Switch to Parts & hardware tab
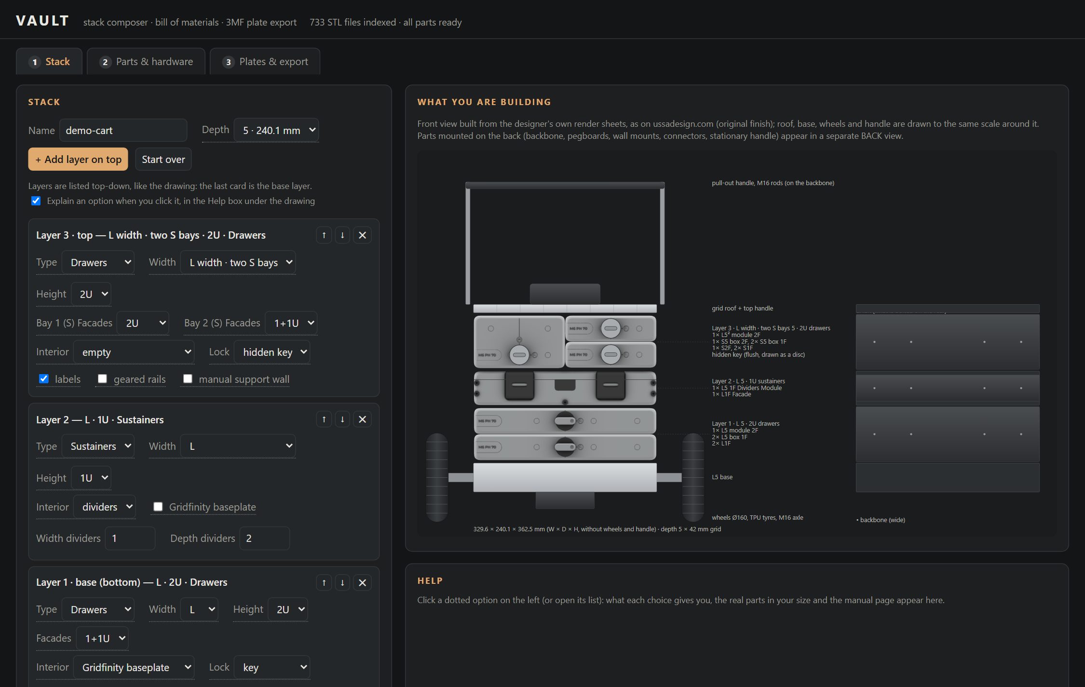Viewport: 1085px width, 687px height. click(x=146, y=62)
